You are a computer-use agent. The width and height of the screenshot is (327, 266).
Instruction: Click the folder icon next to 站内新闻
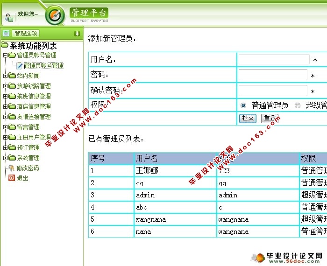pos(12,76)
